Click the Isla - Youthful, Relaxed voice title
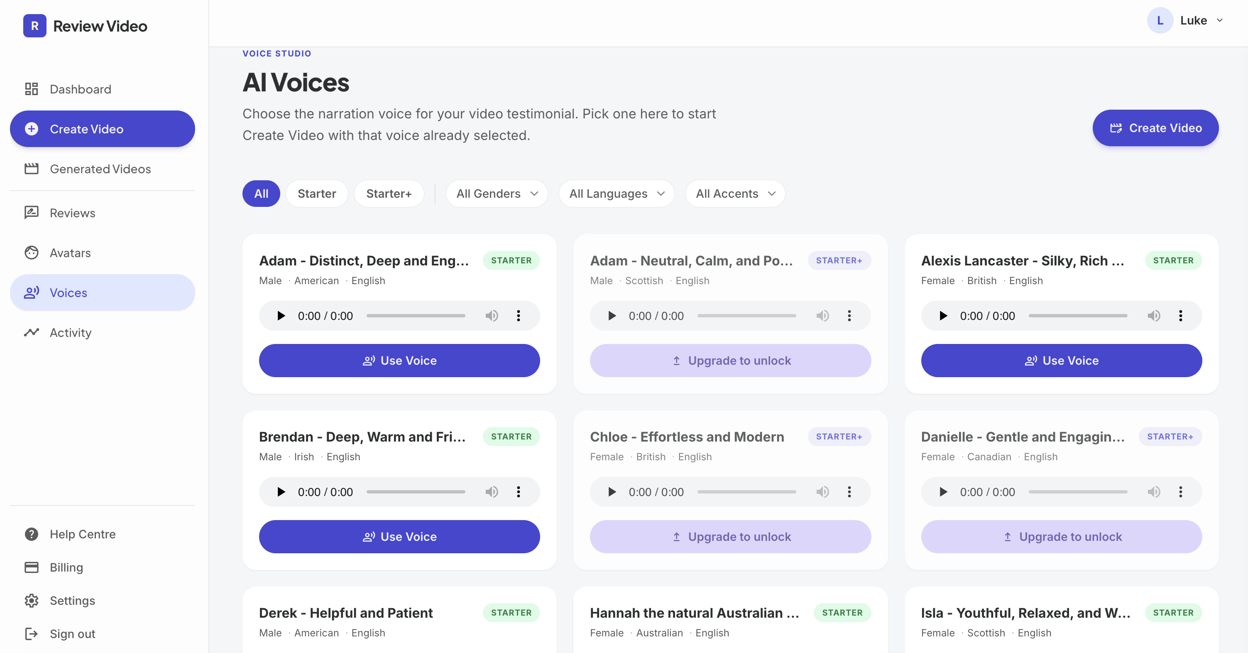This screenshot has width=1248, height=653. (x=1025, y=613)
